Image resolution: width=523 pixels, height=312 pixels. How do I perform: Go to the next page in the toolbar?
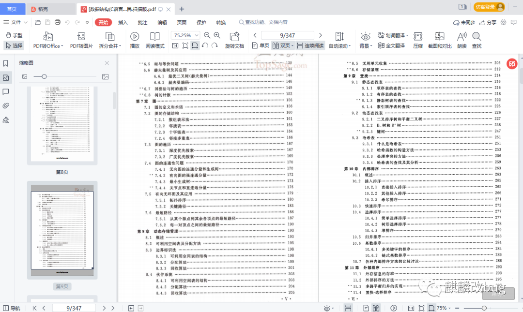320,35
